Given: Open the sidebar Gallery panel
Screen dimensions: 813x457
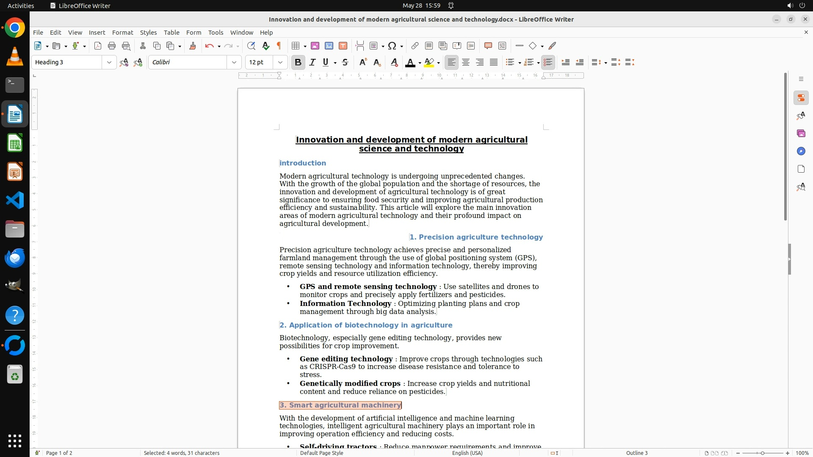Looking at the screenshot, I should pyautogui.click(x=801, y=133).
